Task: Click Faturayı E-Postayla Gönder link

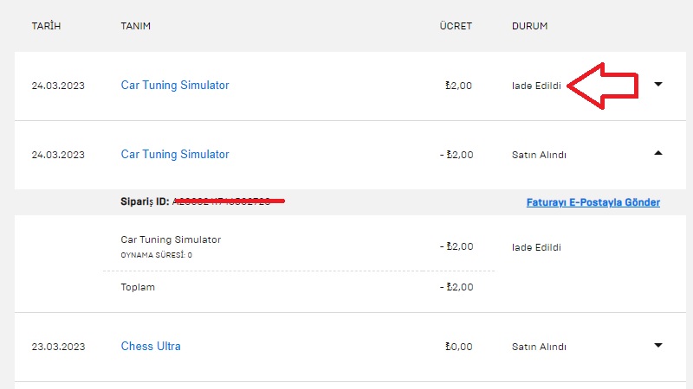Action: pos(593,202)
